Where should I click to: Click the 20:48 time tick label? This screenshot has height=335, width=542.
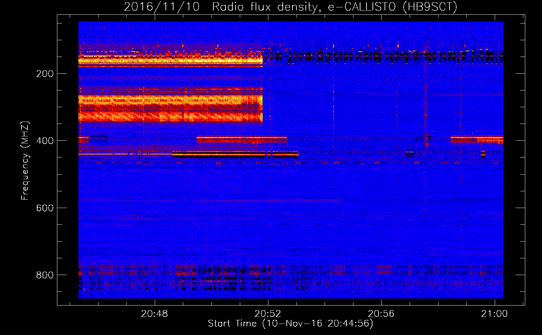pos(154,314)
